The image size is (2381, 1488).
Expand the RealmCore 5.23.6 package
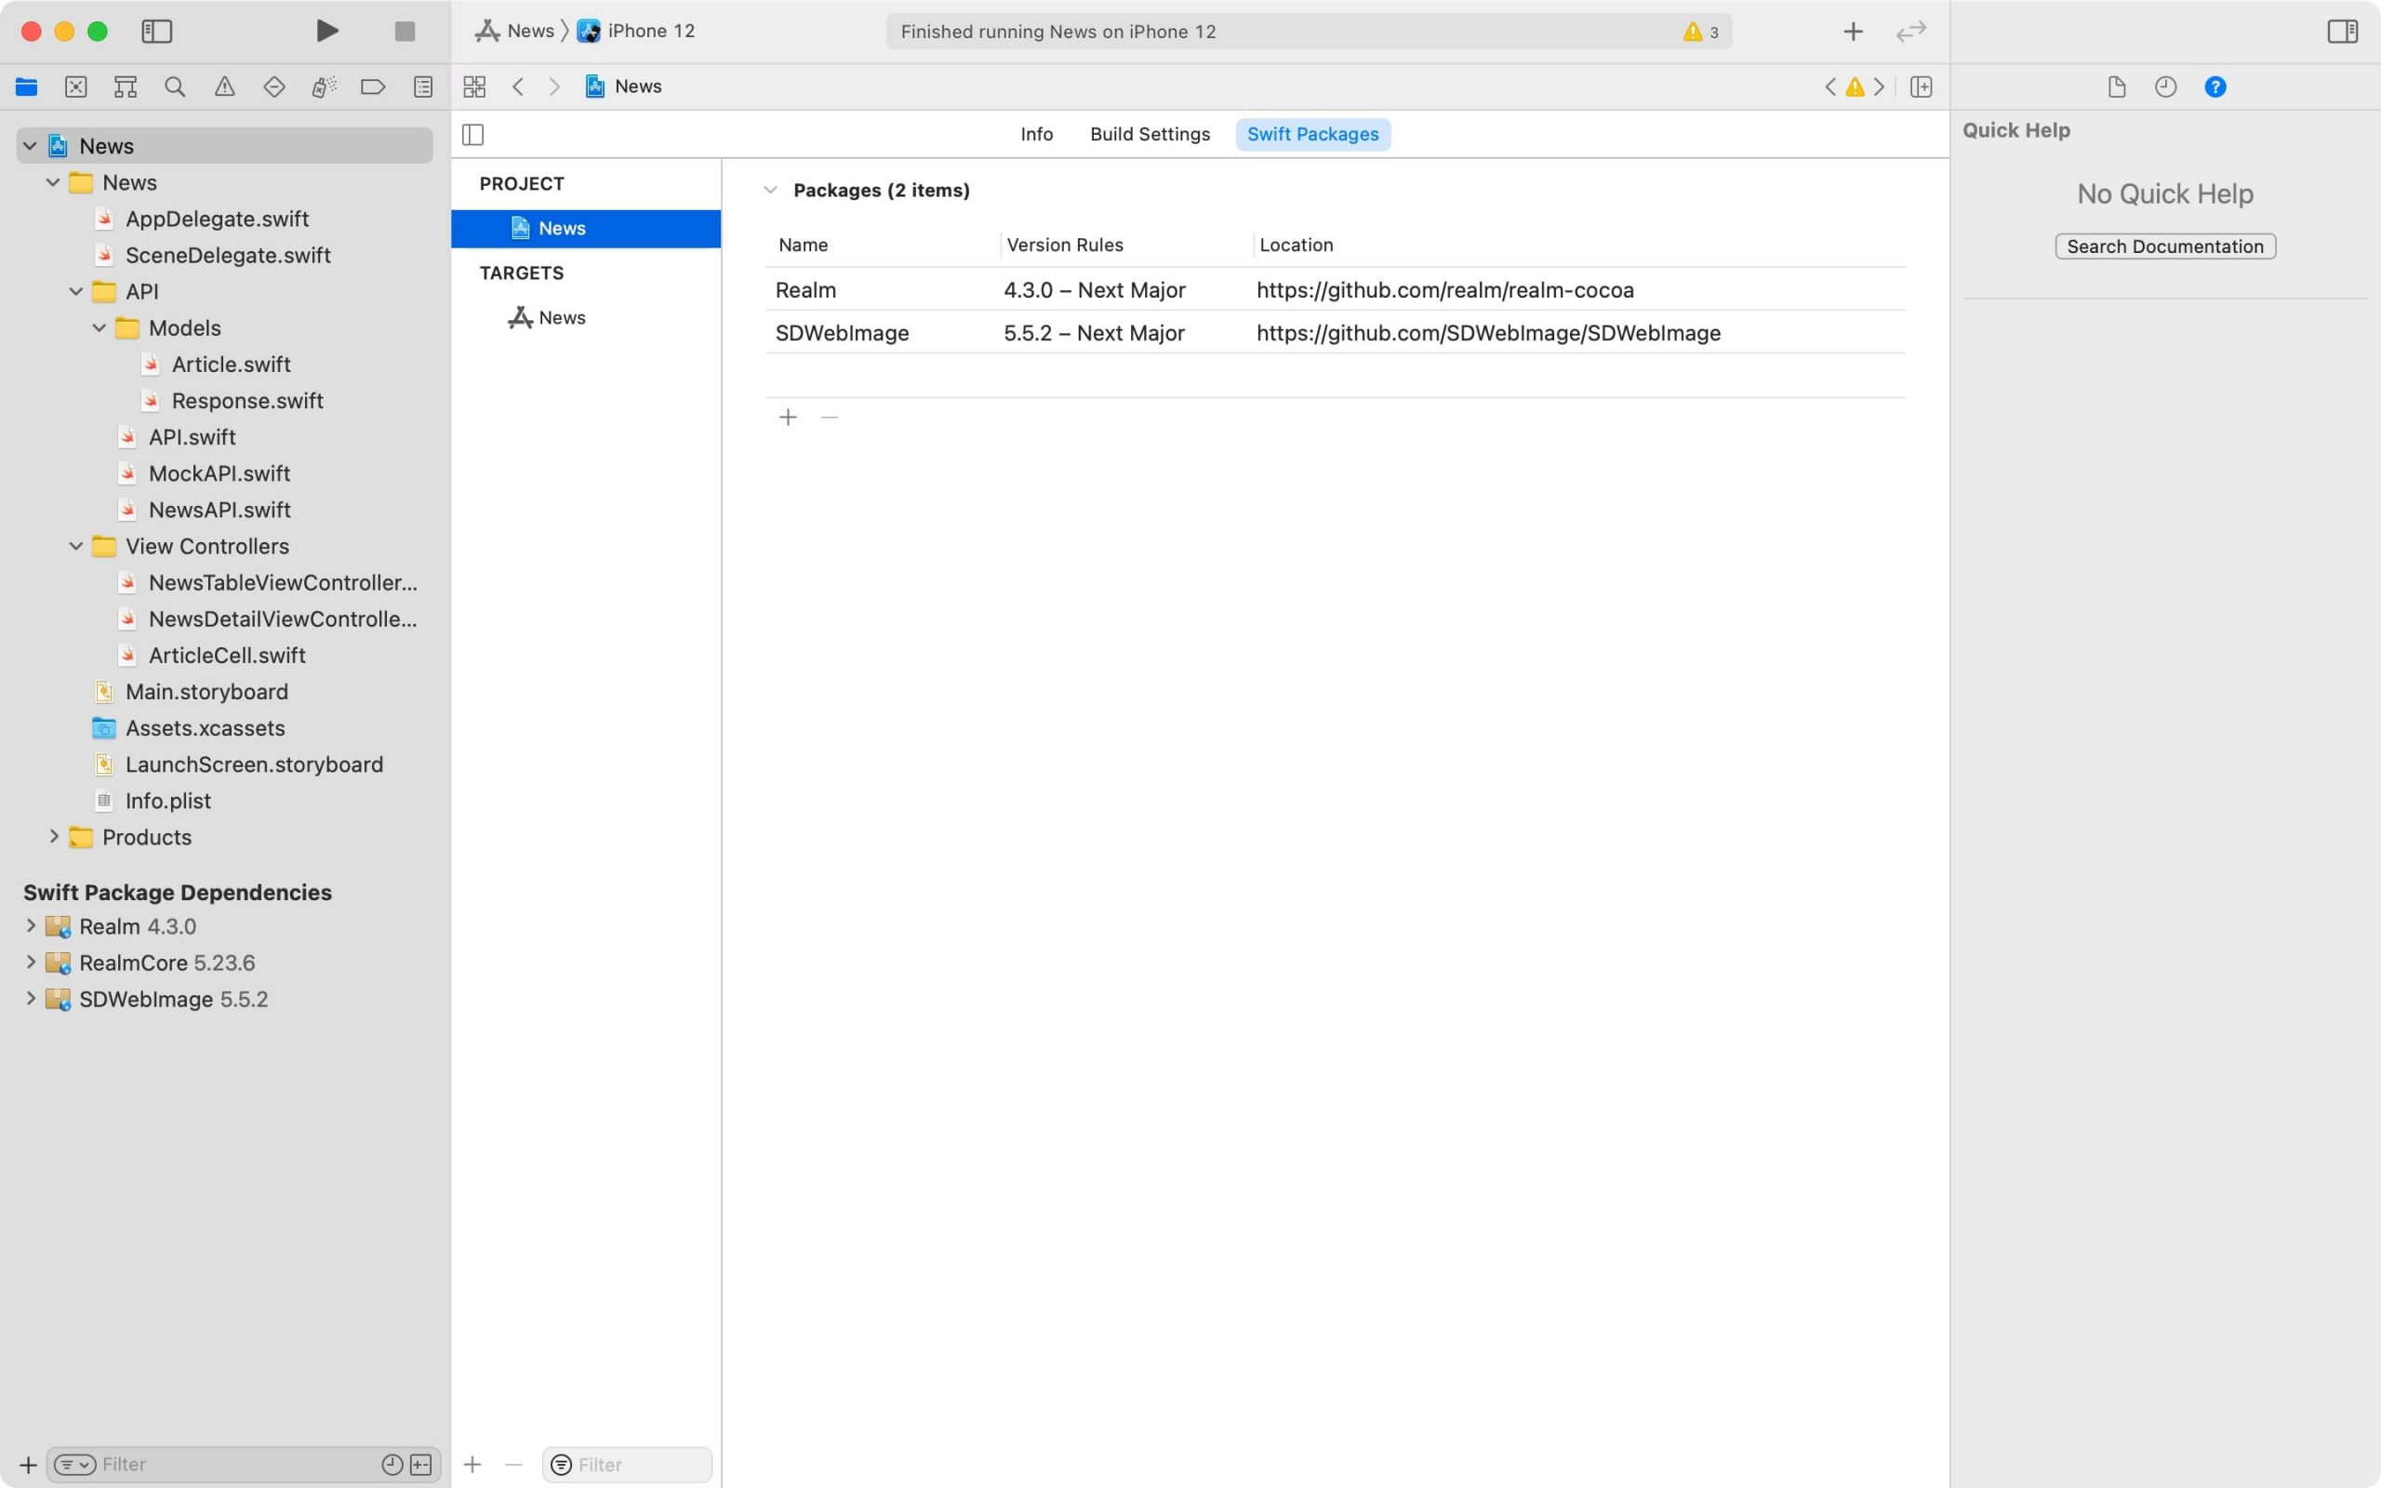[31, 963]
